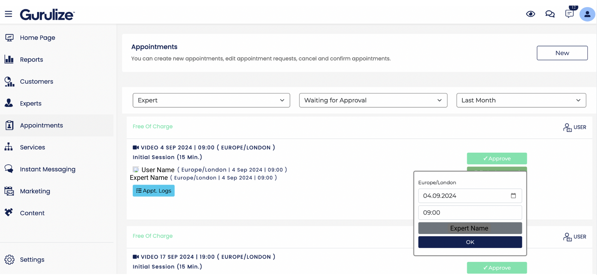Click the User Name text in appointment
The height and width of the screenshot is (275, 597).
click(x=158, y=170)
